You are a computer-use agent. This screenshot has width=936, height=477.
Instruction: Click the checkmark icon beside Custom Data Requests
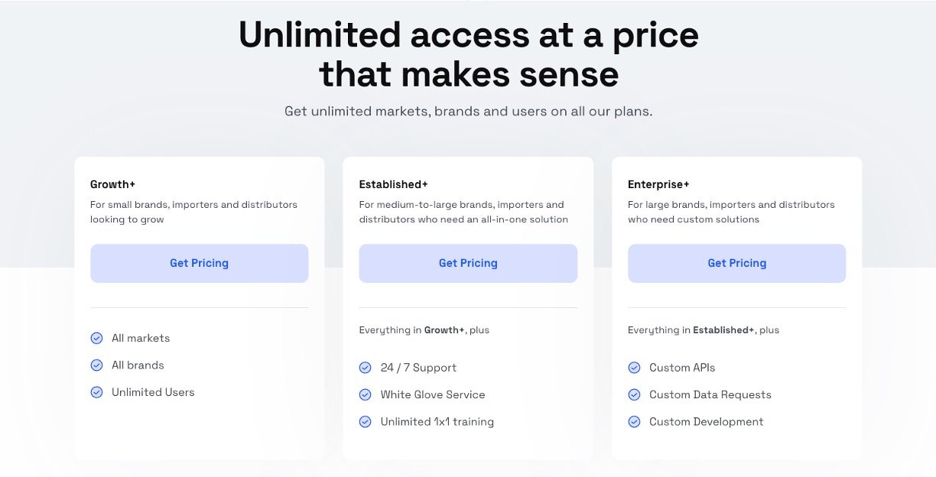coord(634,394)
